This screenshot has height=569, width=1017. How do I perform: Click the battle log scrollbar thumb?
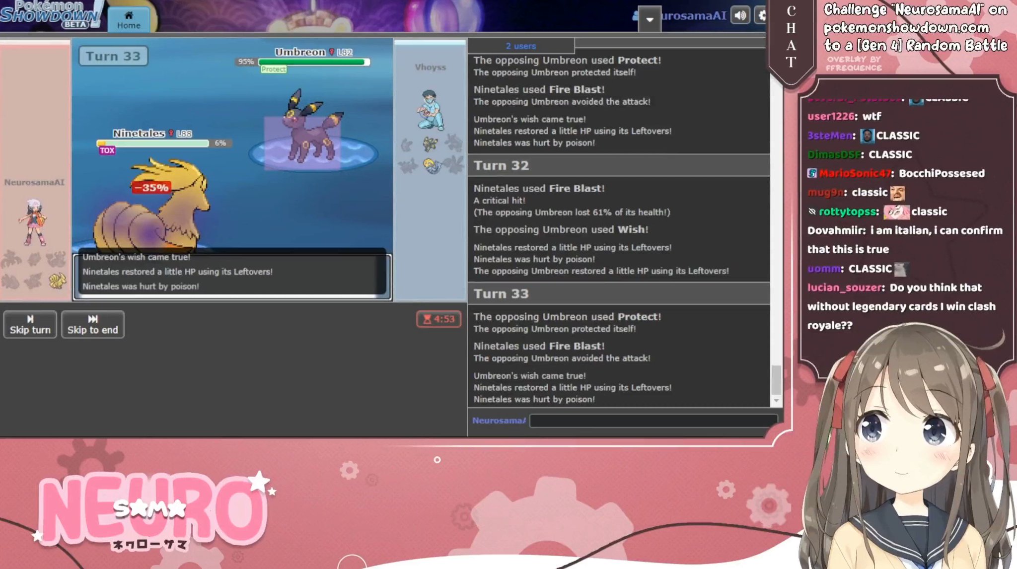(x=776, y=379)
